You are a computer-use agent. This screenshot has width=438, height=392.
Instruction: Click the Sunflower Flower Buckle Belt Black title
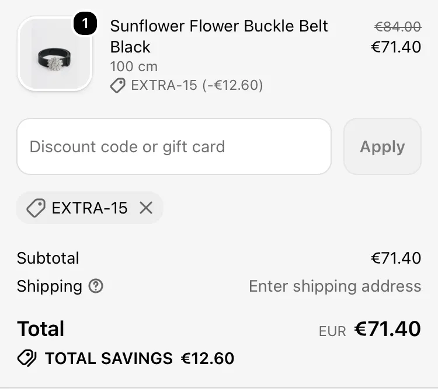point(219,36)
